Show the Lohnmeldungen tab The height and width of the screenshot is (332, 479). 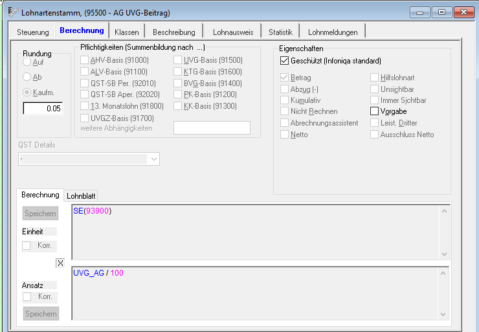pos(333,32)
